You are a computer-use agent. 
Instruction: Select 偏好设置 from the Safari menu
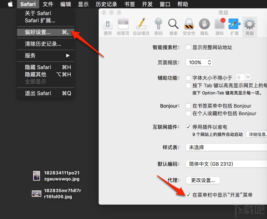tap(38, 32)
